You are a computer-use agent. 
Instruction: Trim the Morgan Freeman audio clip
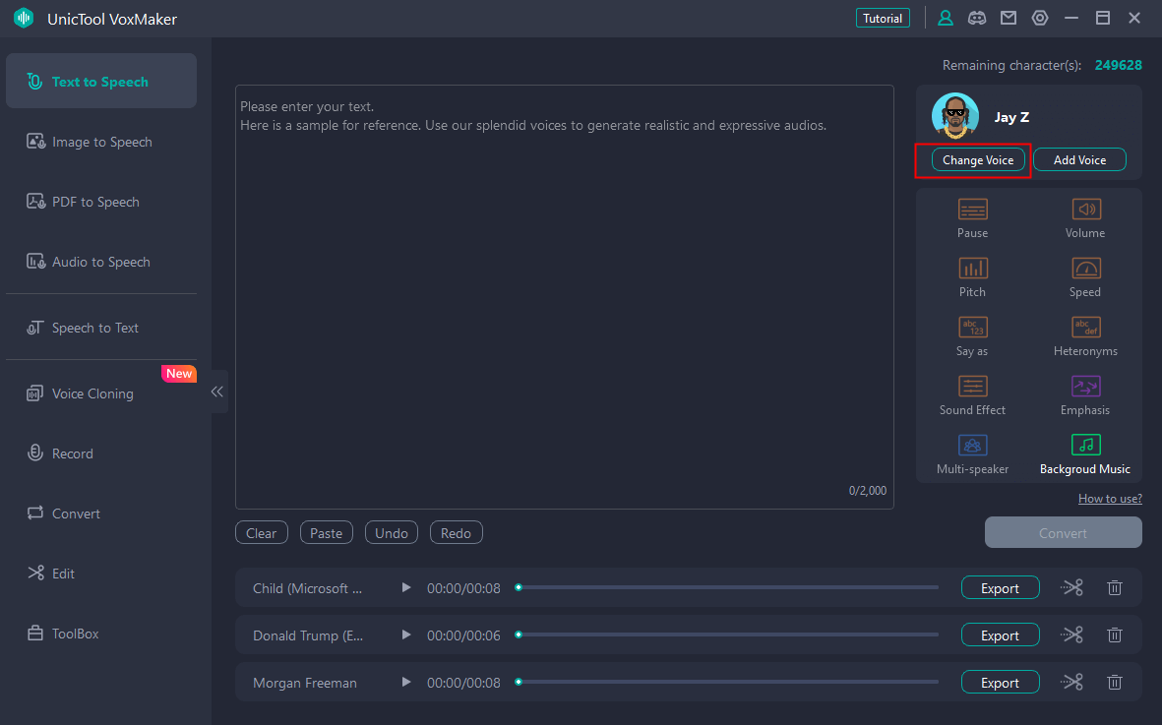[1071, 682]
